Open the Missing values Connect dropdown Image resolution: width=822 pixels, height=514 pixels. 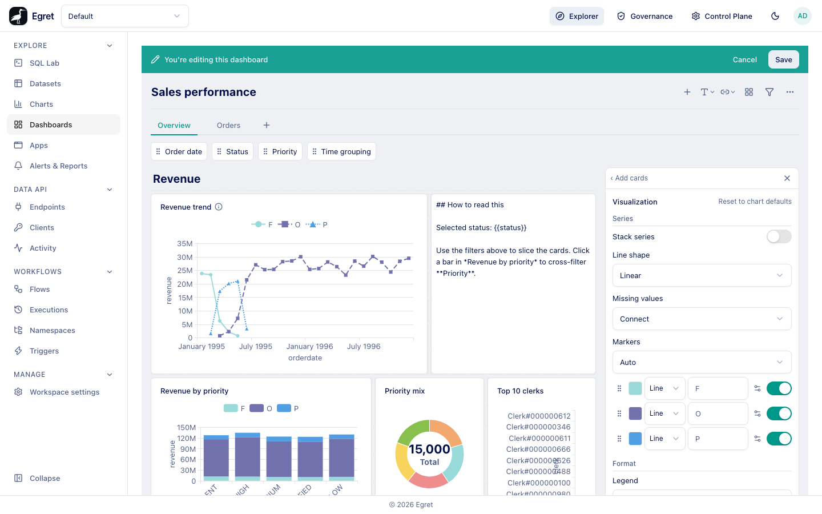(x=702, y=319)
